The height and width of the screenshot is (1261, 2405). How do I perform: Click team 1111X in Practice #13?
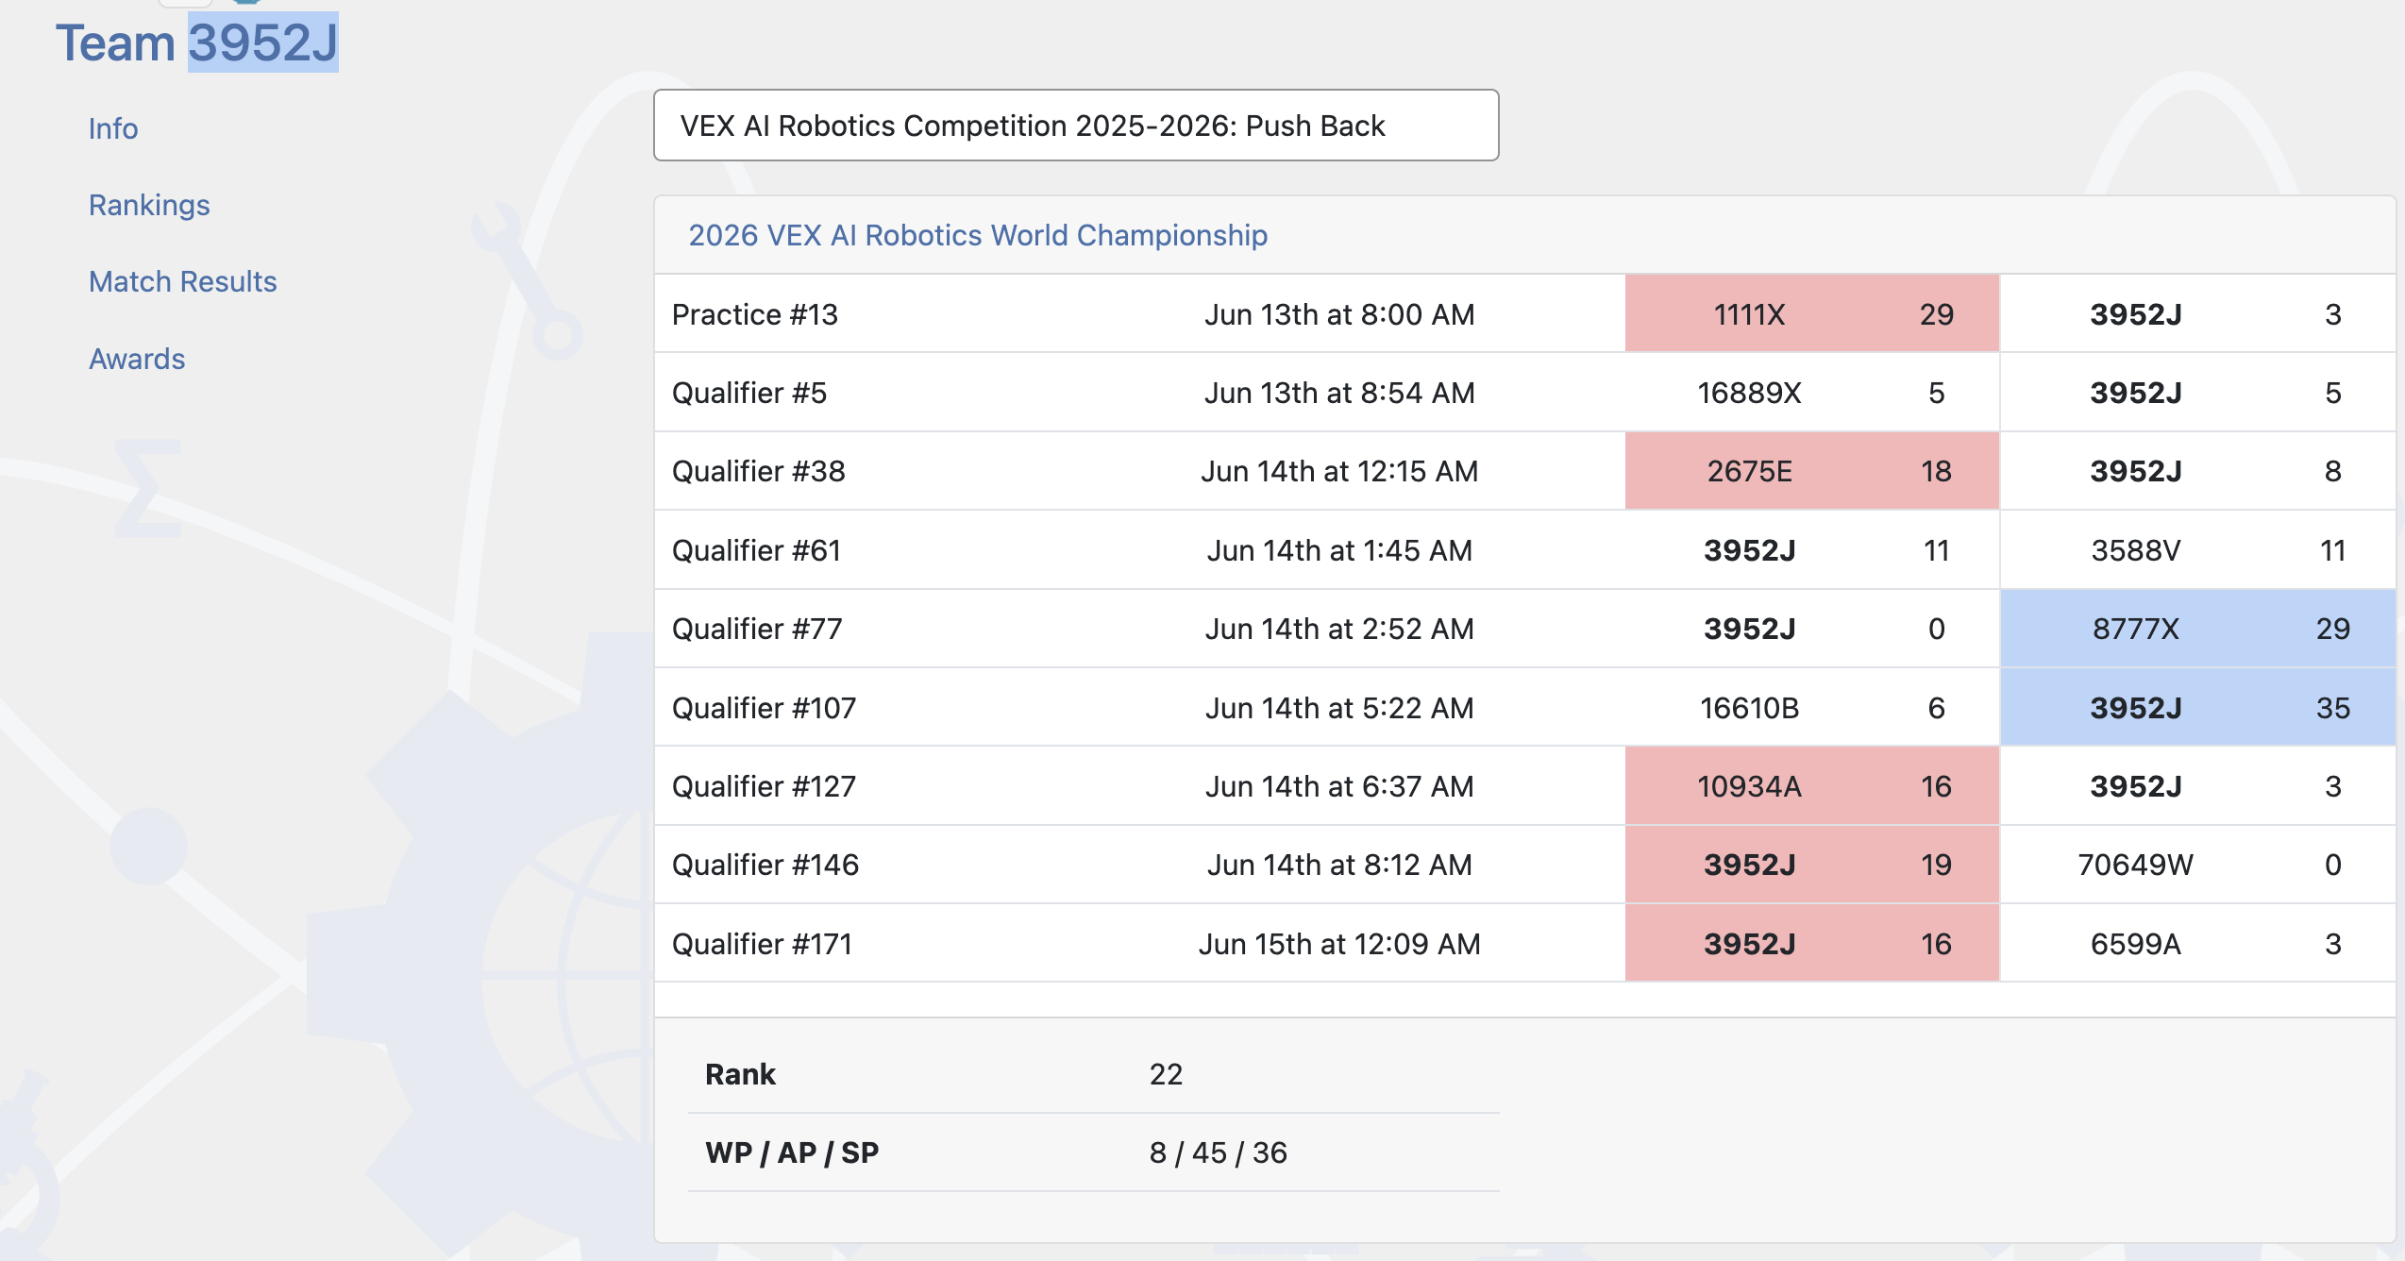(1749, 314)
